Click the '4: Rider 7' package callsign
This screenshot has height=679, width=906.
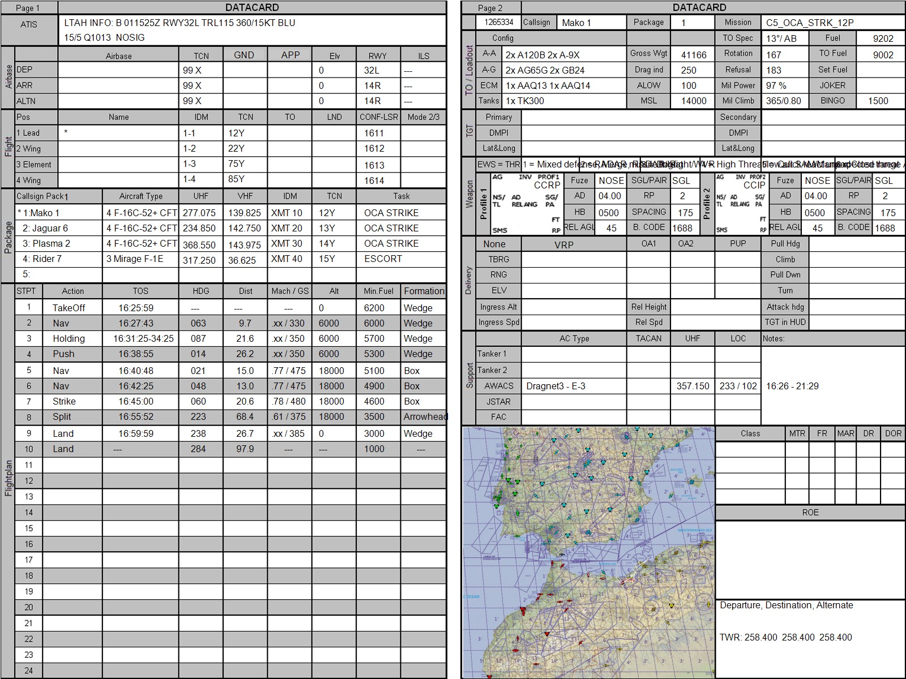(x=42, y=259)
